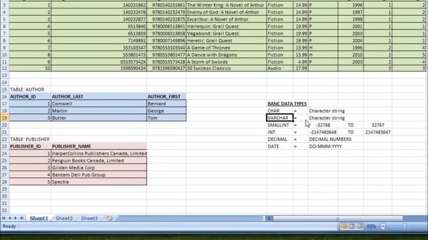Select the 32767 cell
Viewport: 428px width, 240px height.
pos(378,125)
